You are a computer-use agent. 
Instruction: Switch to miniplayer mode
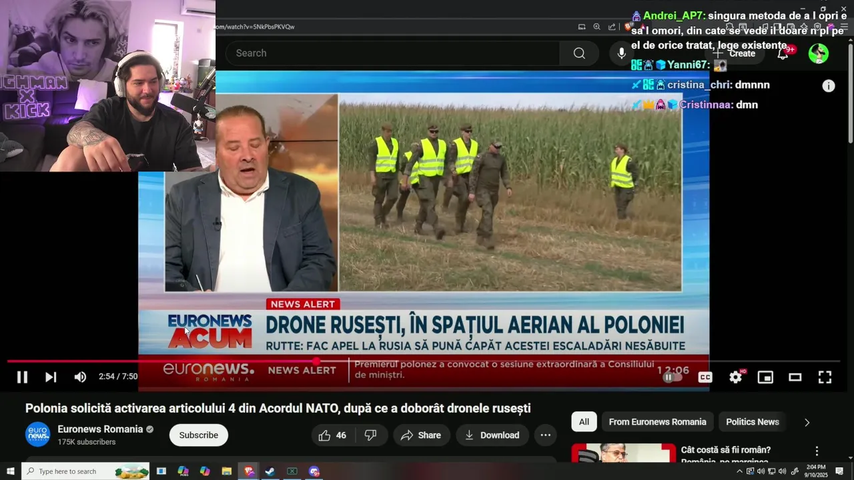tap(765, 377)
